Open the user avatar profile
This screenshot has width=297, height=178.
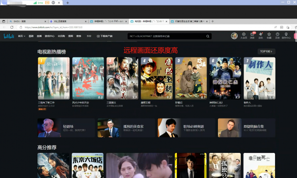point(234,36)
